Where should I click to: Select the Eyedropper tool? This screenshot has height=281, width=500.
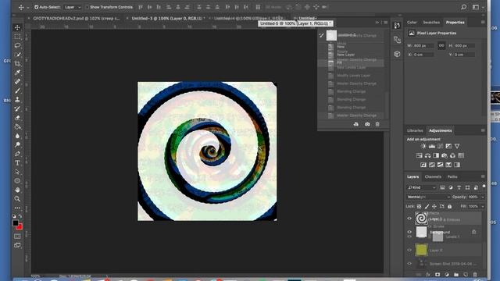[17, 73]
